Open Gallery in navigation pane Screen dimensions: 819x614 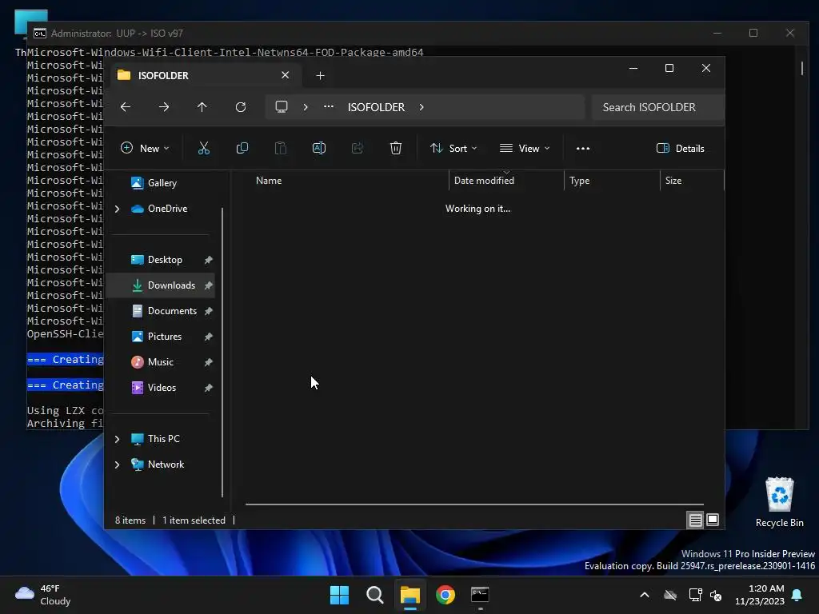pos(162,183)
